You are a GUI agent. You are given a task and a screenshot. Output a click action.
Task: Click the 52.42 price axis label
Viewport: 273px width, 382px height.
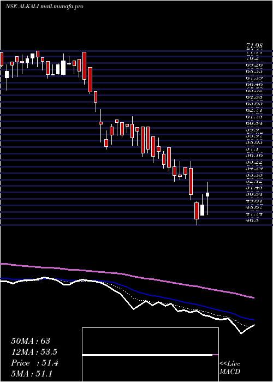[254, 181]
